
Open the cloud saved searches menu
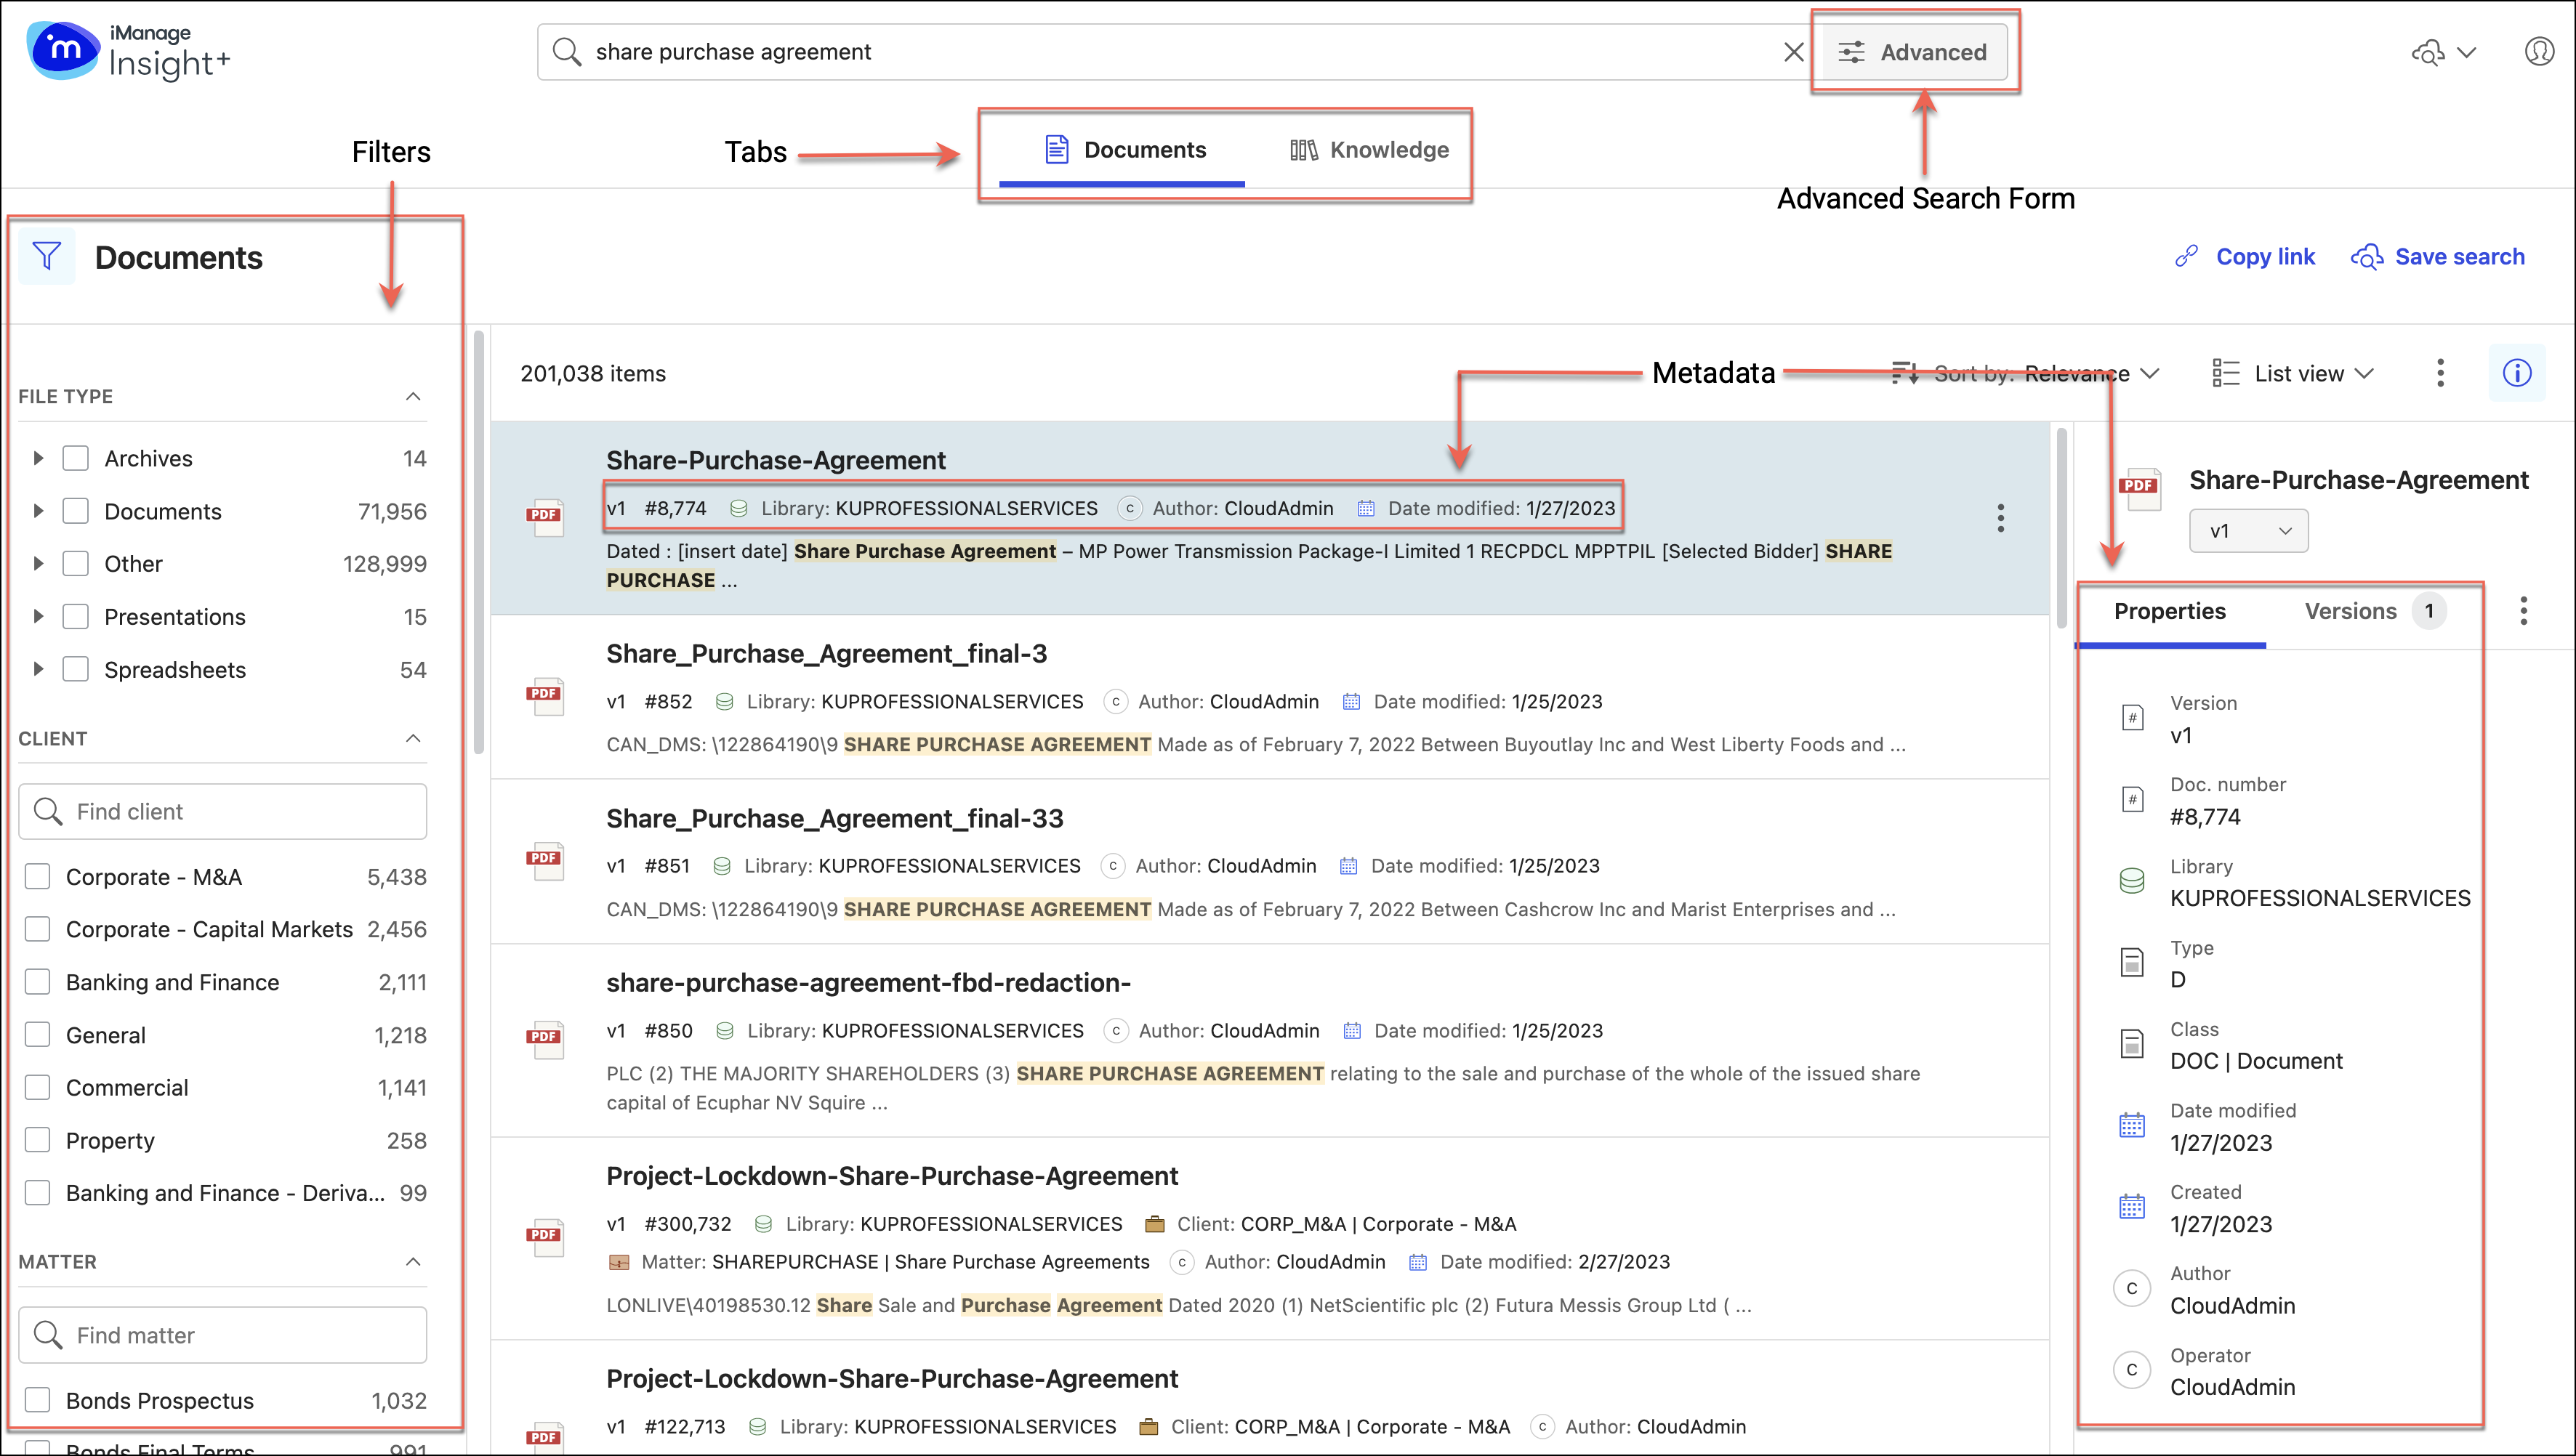2443,52
